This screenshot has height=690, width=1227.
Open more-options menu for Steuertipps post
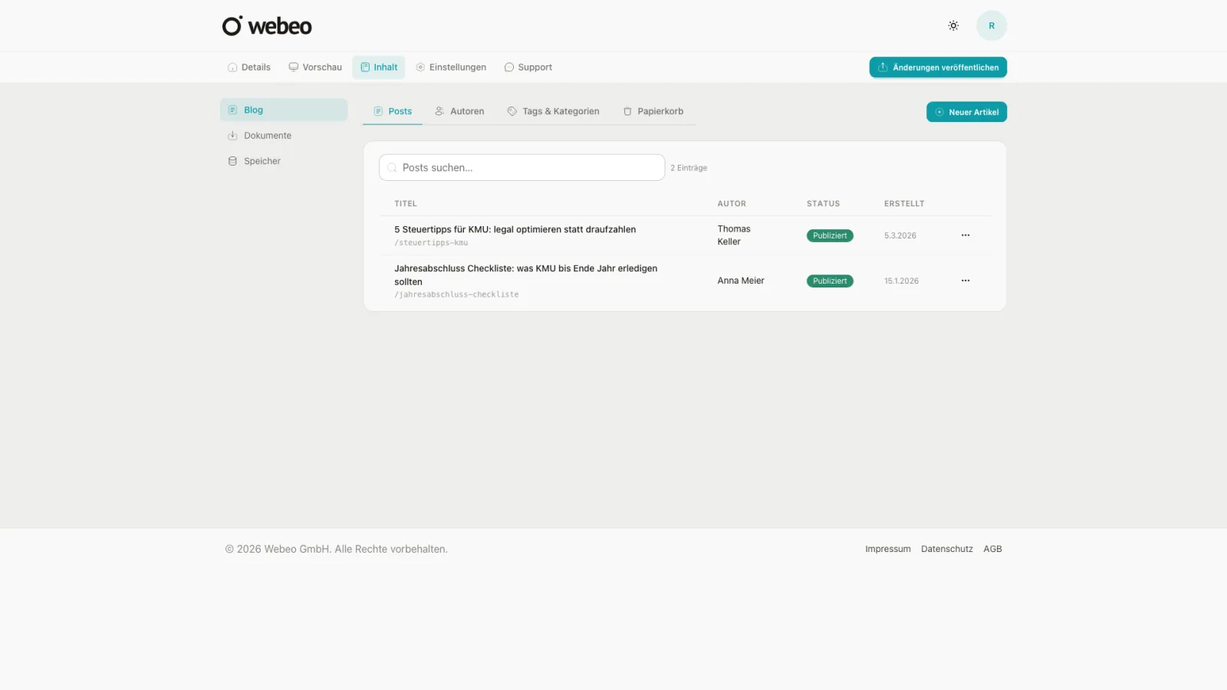point(965,235)
